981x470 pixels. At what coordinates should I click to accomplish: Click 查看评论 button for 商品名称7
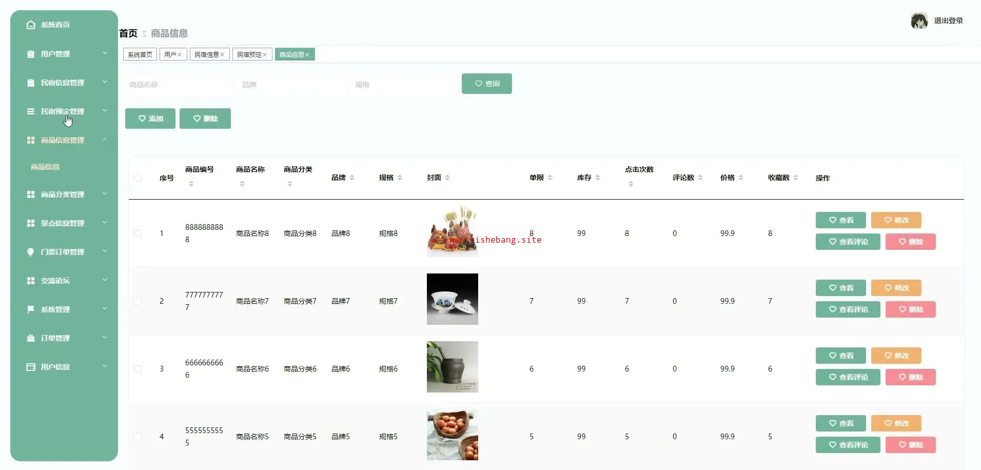pos(848,309)
